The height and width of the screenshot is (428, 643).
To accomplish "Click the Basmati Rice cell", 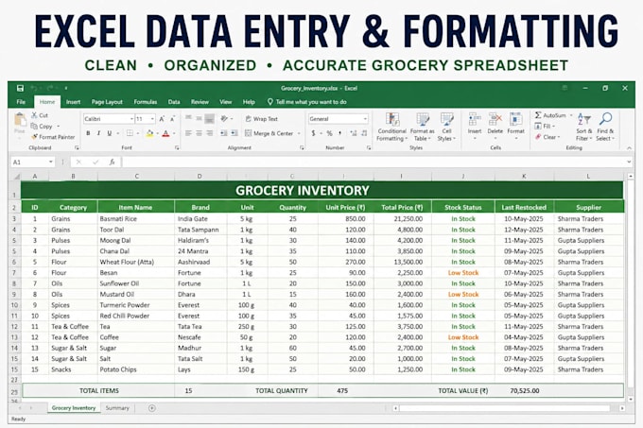I will pos(136,218).
